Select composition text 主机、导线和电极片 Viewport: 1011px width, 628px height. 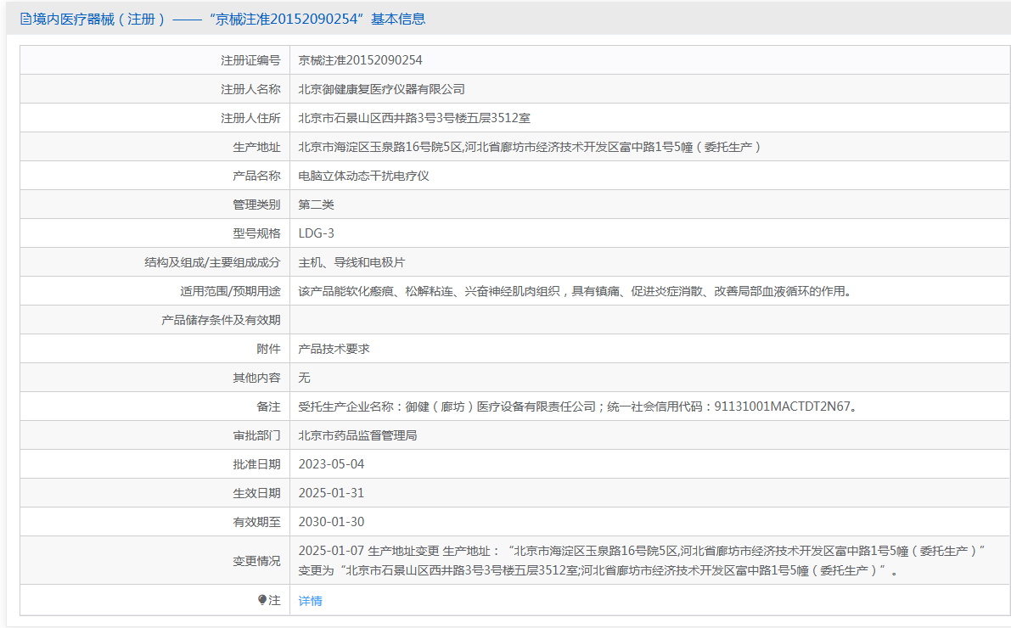[352, 262]
